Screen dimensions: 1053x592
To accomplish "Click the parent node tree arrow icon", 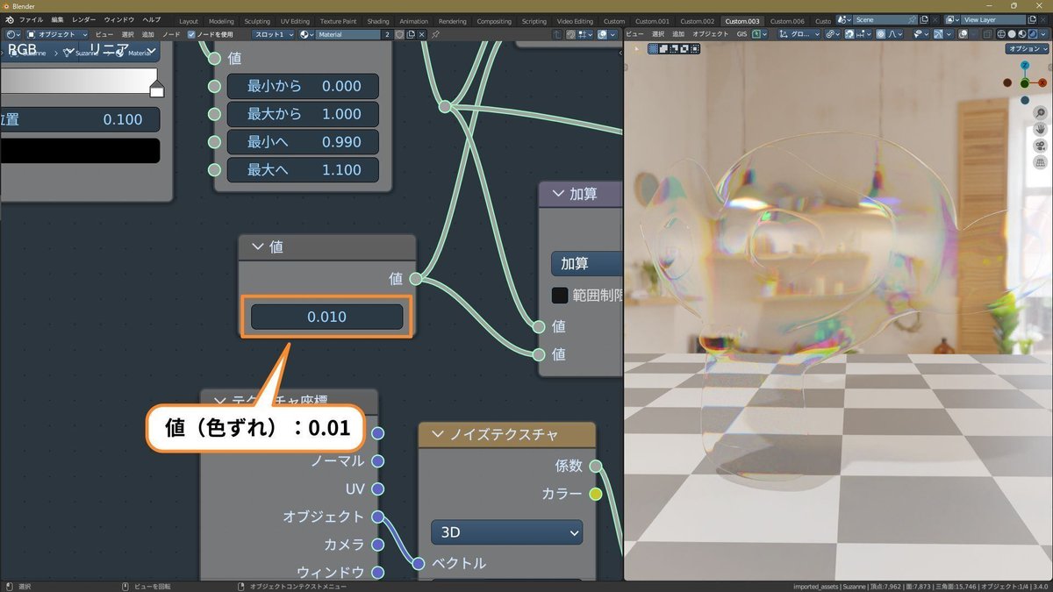I will pyautogui.click(x=559, y=34).
